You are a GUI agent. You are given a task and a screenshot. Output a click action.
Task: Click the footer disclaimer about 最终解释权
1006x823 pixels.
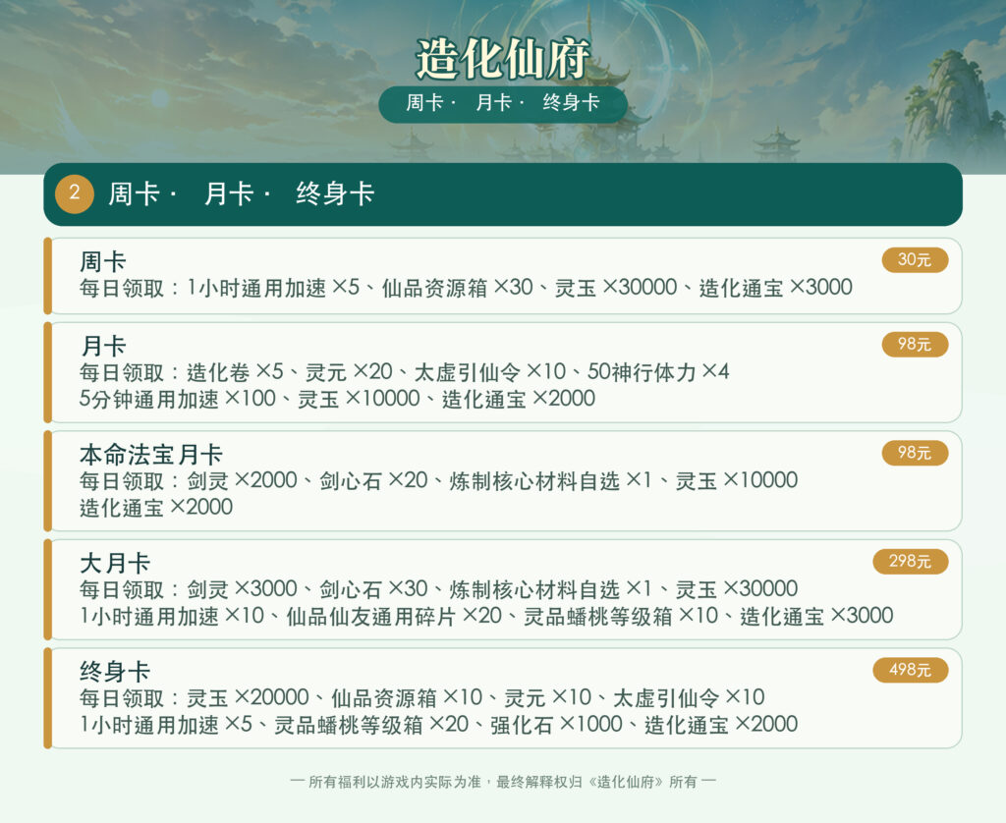point(503,782)
